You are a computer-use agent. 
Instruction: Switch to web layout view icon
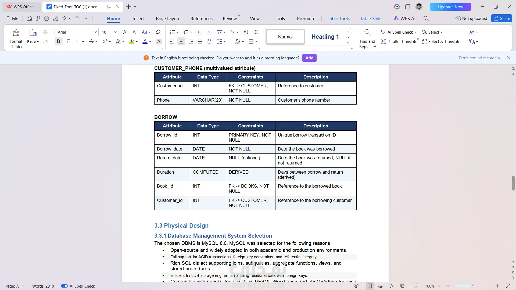tap(402, 286)
